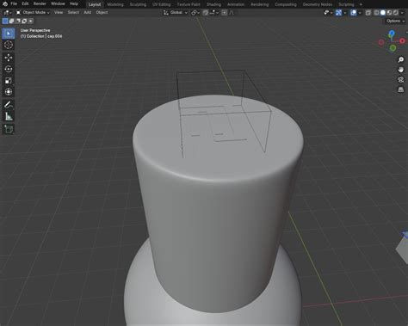Open the overlays dropdown arrow
The image size is (408, 326).
pos(360,13)
